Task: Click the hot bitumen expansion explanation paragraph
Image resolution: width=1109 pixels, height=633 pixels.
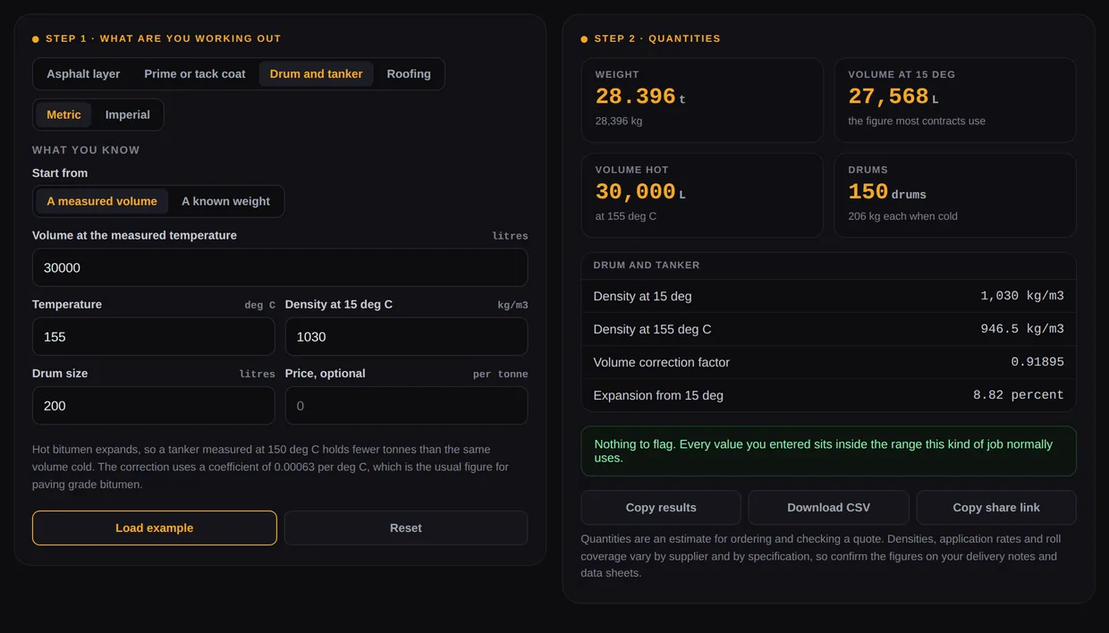Action: coord(271,467)
